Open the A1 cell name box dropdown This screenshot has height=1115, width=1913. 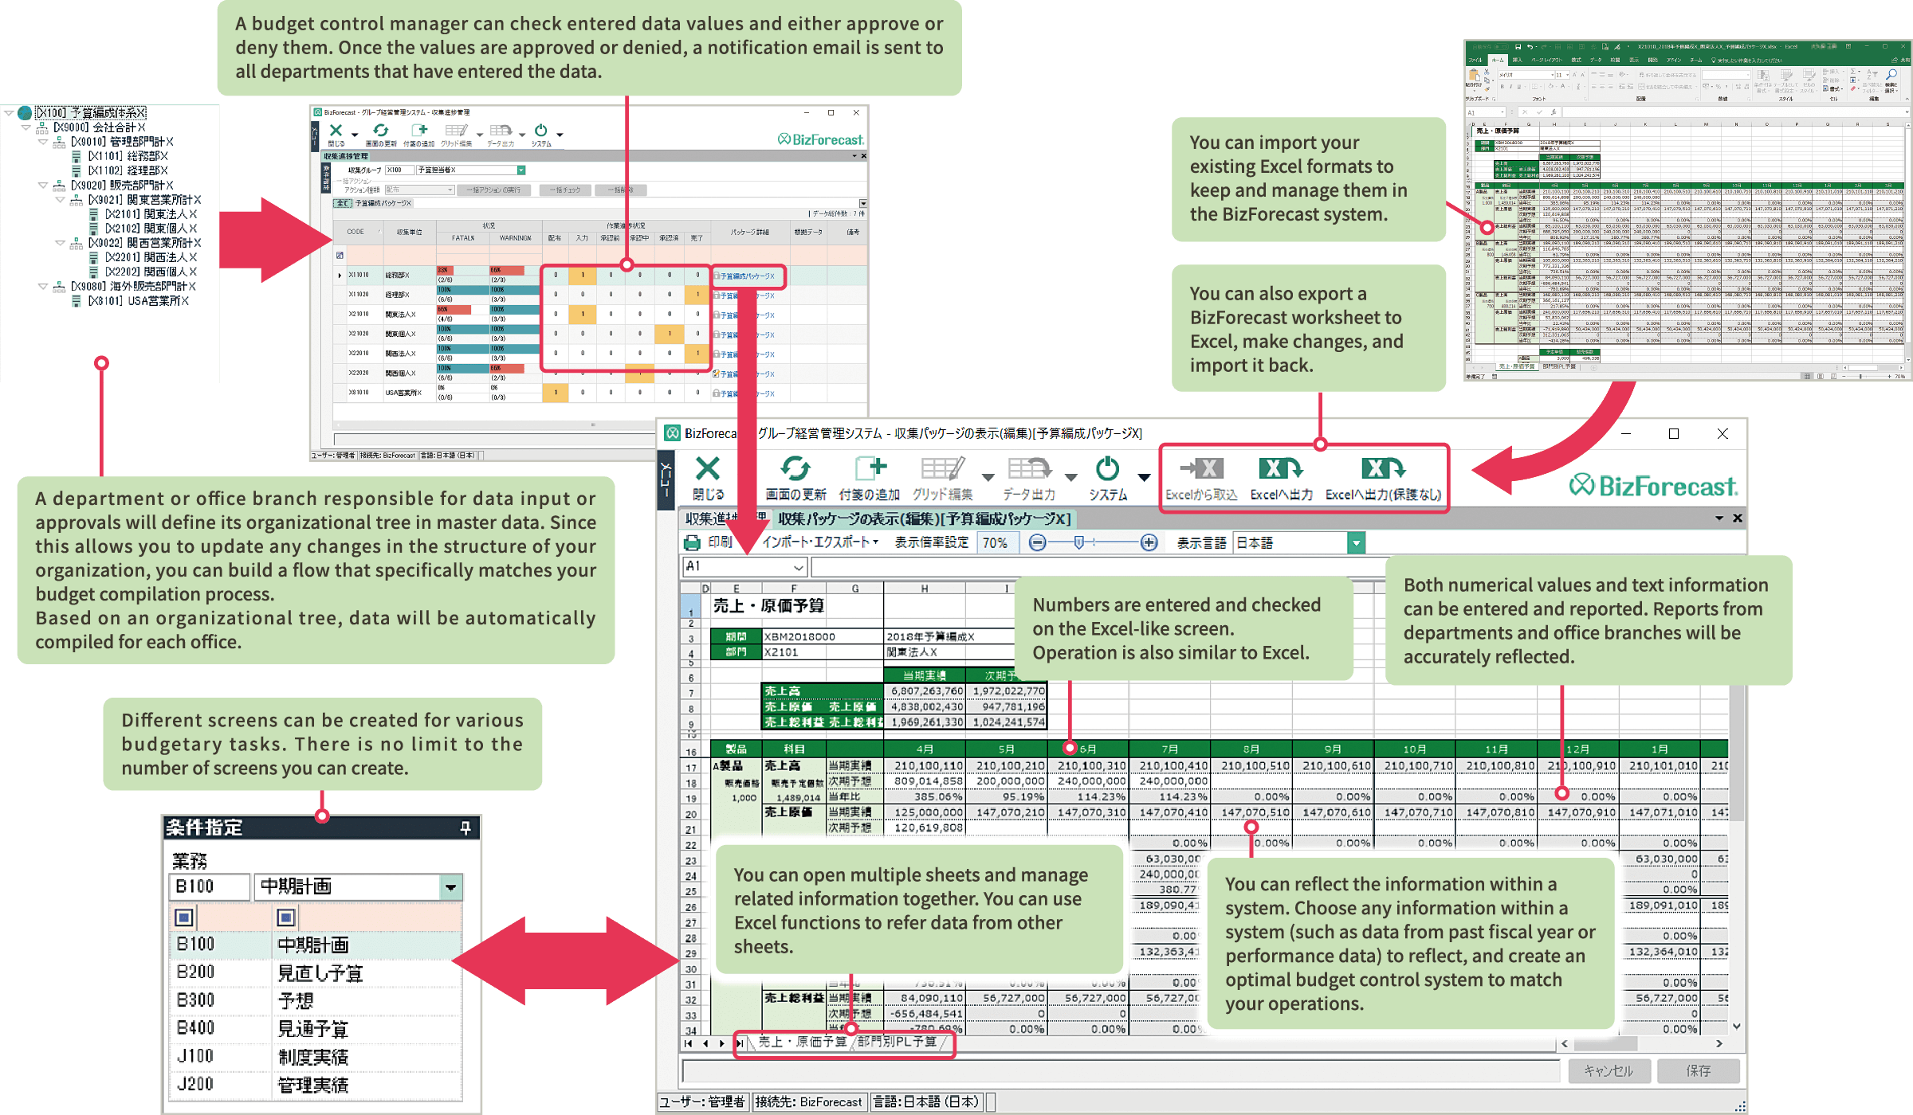(x=799, y=567)
